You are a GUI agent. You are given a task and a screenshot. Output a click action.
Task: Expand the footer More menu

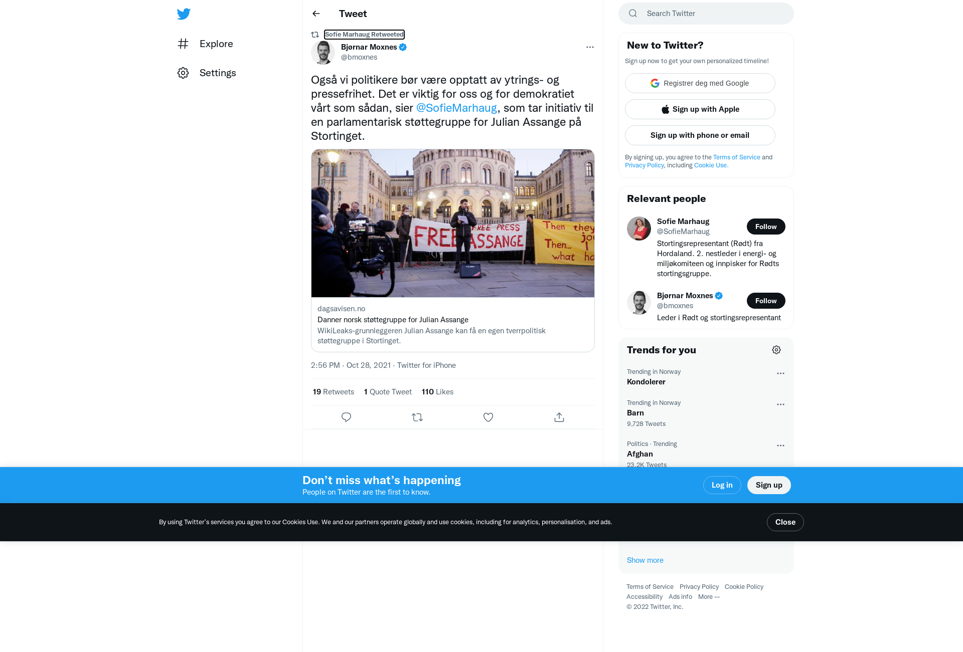[x=709, y=596]
